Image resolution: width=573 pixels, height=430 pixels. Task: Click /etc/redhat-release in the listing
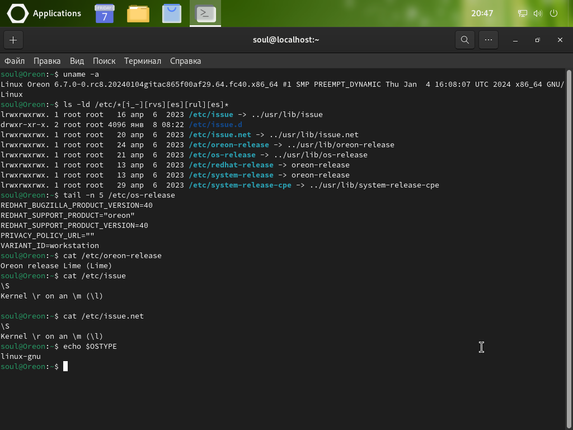(231, 165)
